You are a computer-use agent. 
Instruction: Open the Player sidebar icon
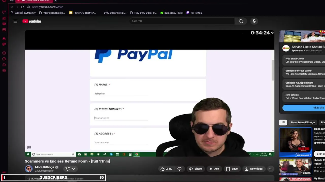coord(4,53)
